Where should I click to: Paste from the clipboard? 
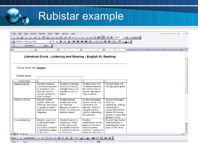pyautogui.click(x=61, y=38)
